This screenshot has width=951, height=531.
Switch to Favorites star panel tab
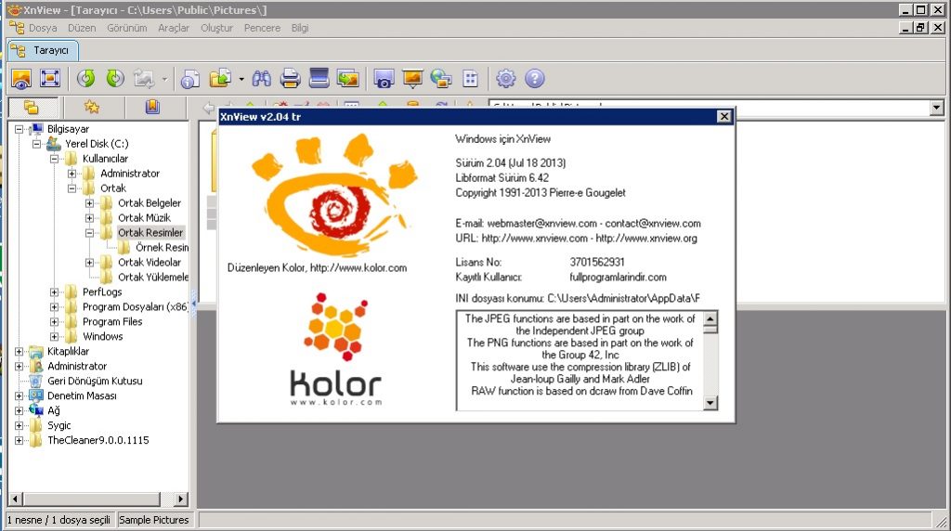pyautogui.click(x=91, y=107)
